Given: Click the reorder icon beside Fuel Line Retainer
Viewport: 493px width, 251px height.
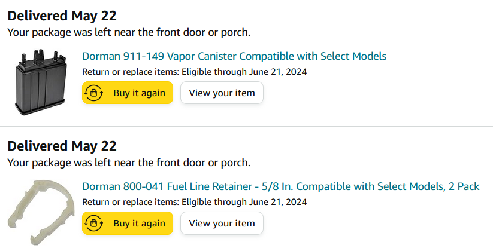Looking at the screenshot, I should click(x=93, y=223).
